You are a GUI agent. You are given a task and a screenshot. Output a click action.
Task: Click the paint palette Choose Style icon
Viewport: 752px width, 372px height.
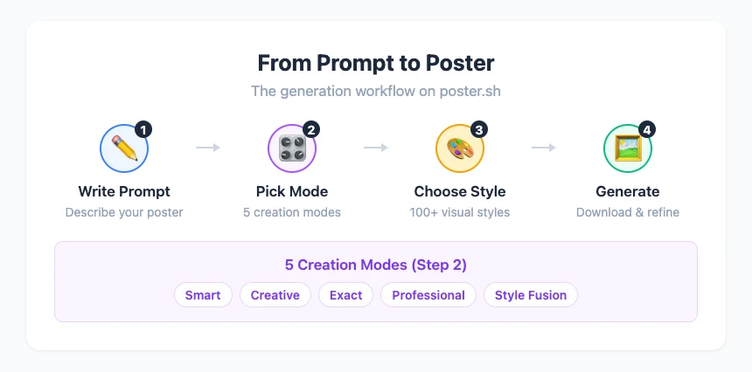pyautogui.click(x=459, y=148)
